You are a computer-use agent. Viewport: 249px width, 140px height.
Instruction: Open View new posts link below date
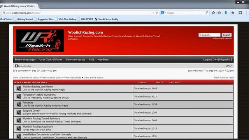73,78
